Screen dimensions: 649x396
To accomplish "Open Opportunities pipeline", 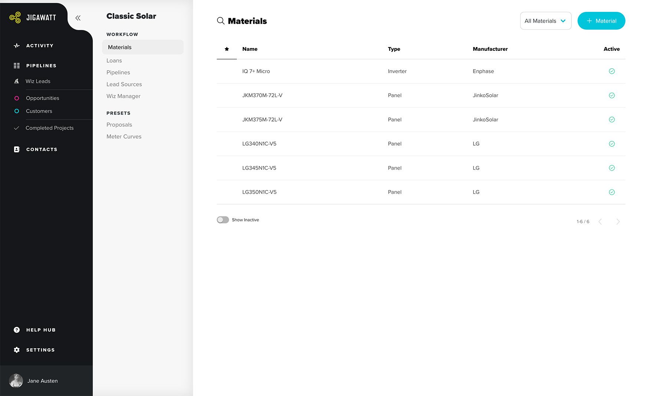I will (43, 98).
